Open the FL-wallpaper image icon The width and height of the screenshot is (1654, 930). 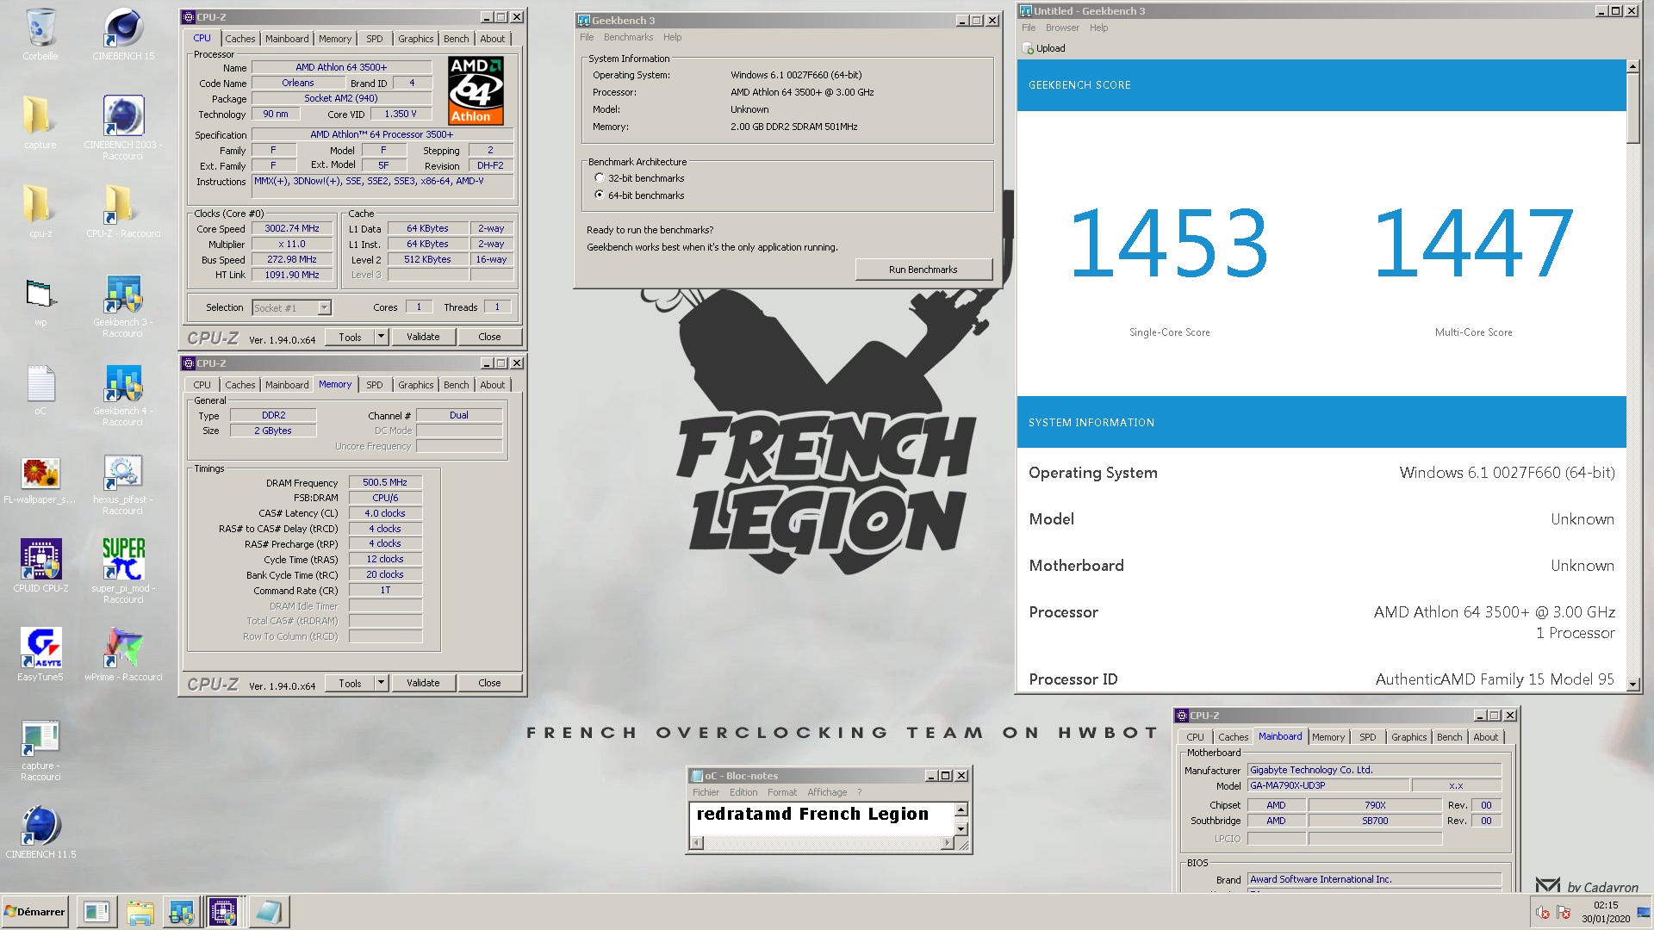[40, 472]
